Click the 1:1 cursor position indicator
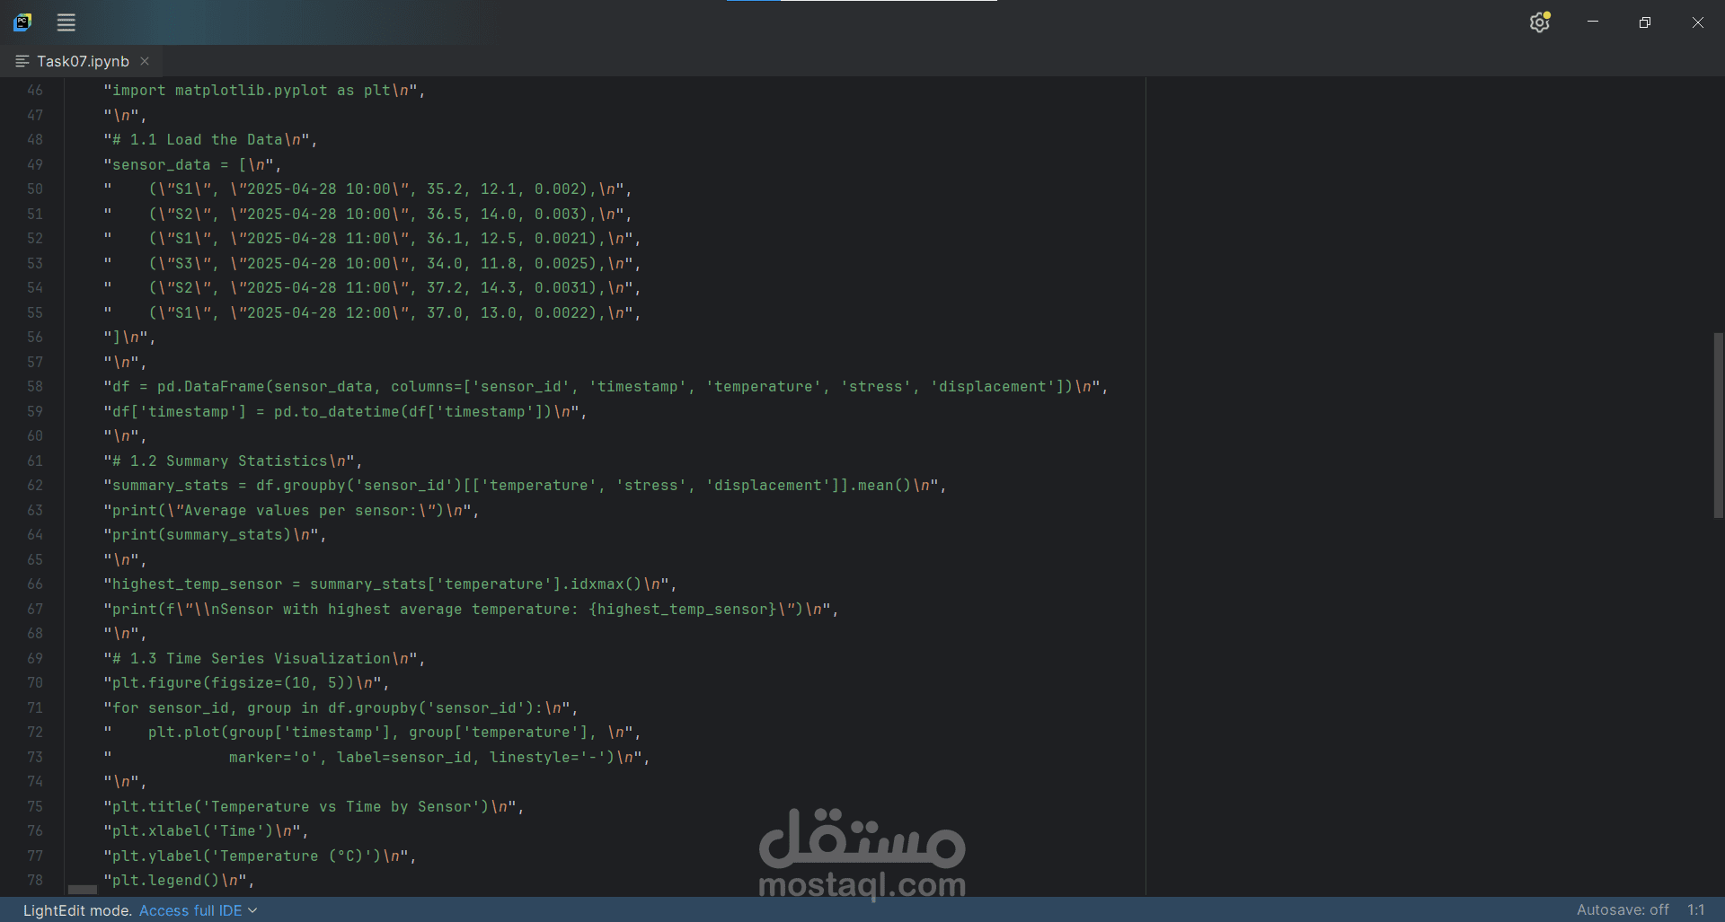 [x=1695, y=910]
